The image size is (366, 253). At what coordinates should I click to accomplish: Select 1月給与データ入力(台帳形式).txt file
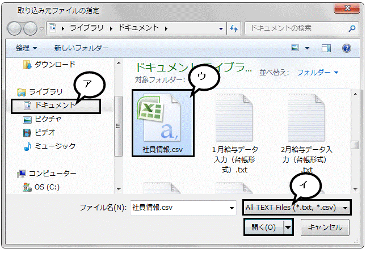click(x=235, y=134)
